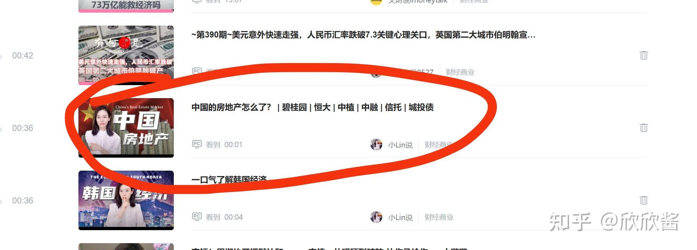Open title ~第390期~美元意外快速走强
This screenshot has width=697, height=250.
pyautogui.click(x=363, y=35)
